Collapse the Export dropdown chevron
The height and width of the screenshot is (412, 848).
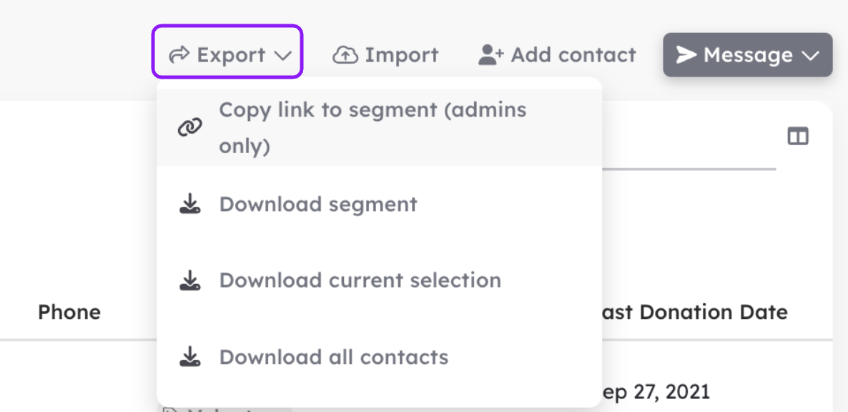(x=283, y=56)
